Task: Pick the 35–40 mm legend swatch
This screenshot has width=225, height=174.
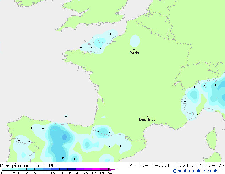Action: [88, 169]
